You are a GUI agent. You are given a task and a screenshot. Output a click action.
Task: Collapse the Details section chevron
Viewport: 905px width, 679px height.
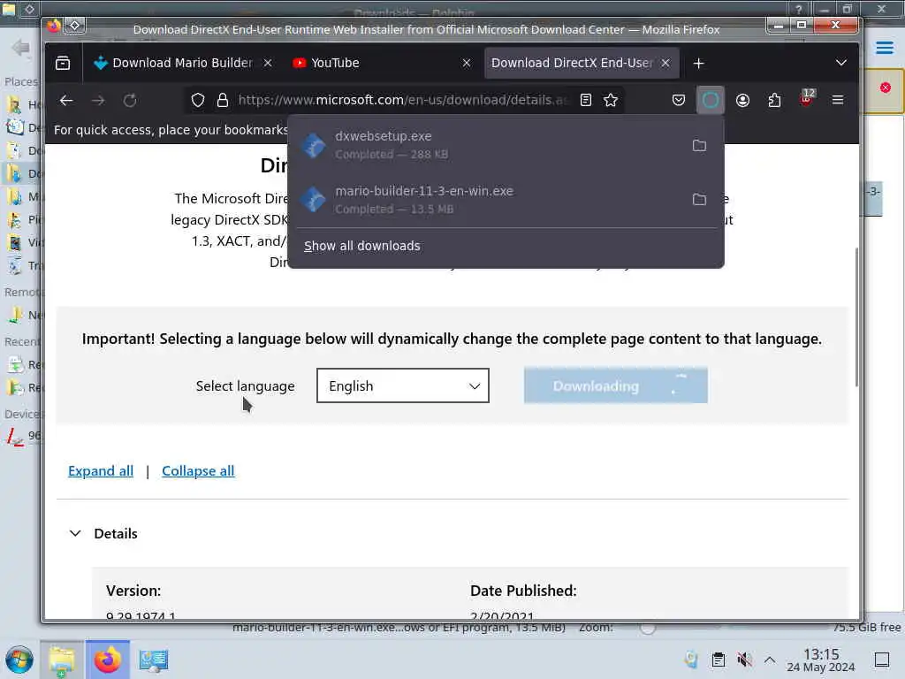coord(75,533)
